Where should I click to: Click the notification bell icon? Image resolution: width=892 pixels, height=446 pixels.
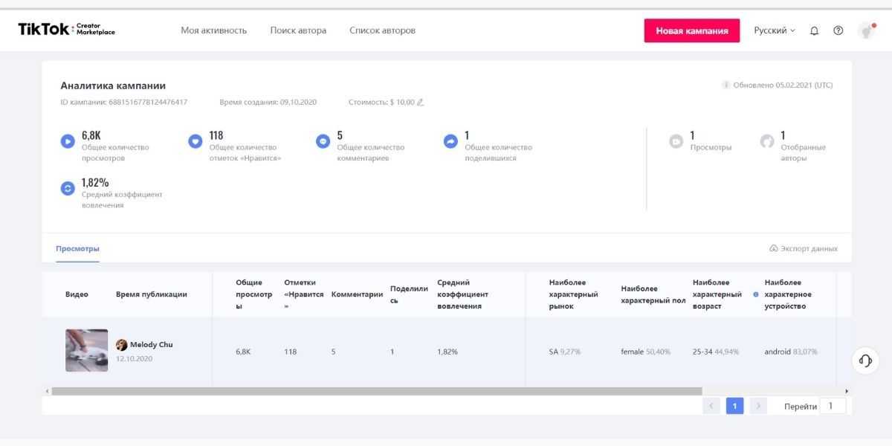pyautogui.click(x=814, y=30)
